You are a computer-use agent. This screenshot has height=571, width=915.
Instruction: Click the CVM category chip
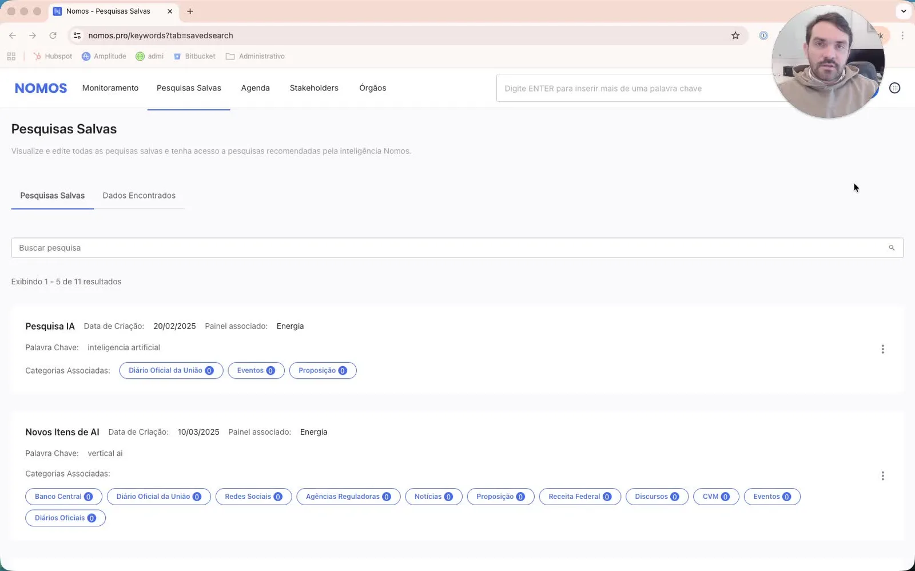coord(716,497)
